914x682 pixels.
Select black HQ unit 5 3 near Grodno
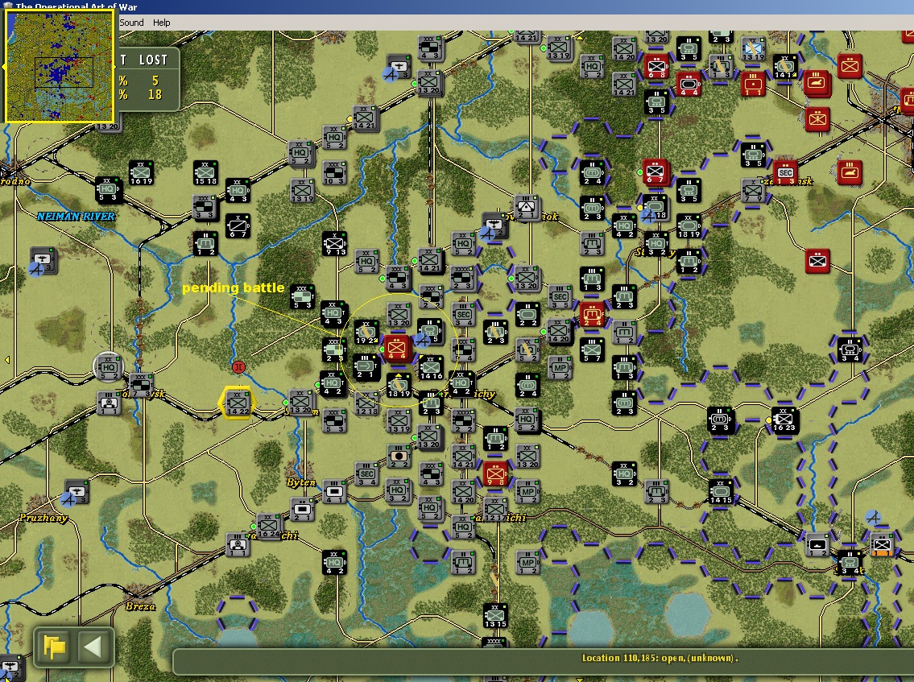(108, 189)
